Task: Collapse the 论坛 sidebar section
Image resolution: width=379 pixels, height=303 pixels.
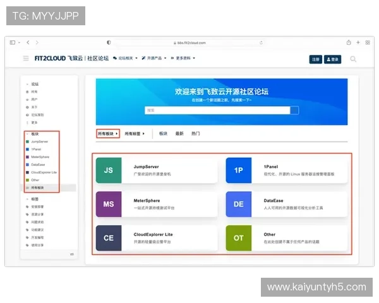Action: [32, 84]
